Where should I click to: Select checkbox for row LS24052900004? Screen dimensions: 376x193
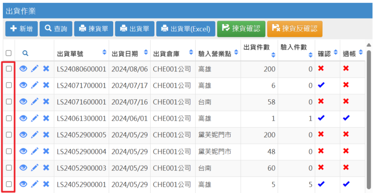(9, 151)
